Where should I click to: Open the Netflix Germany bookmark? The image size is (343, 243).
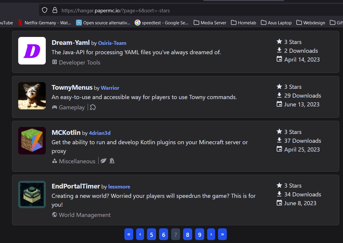[44, 23]
